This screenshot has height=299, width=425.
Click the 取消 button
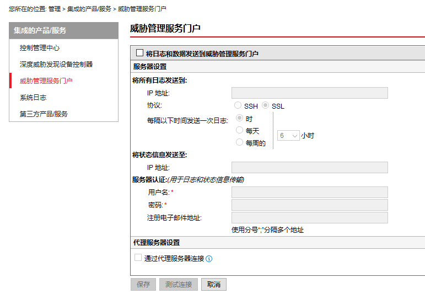(214, 285)
